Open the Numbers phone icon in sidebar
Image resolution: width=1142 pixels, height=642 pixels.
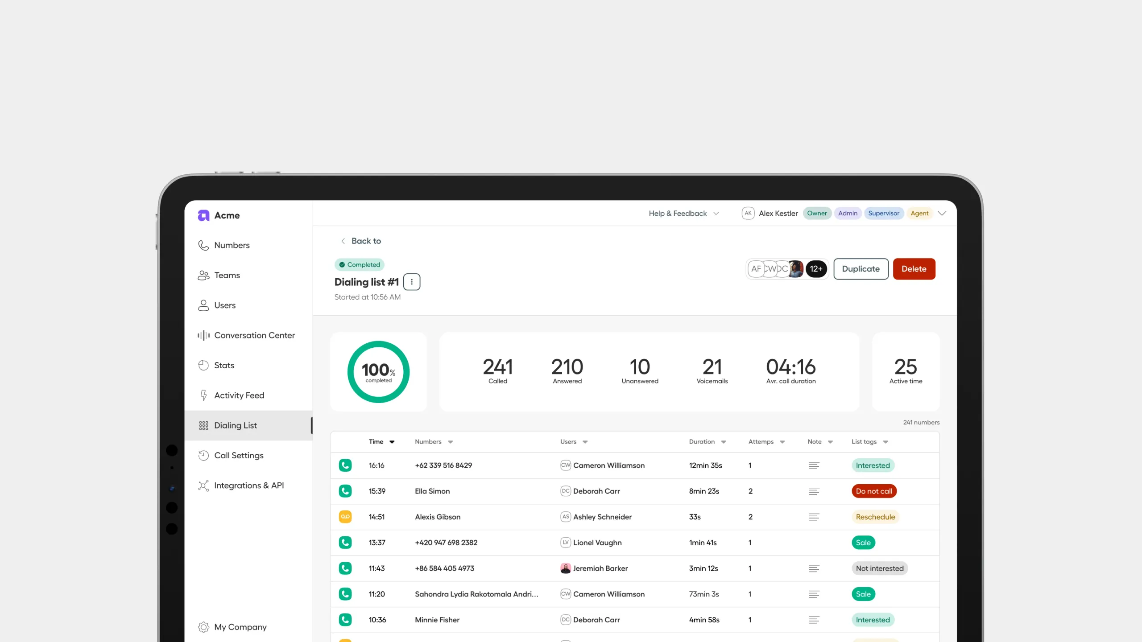203,245
